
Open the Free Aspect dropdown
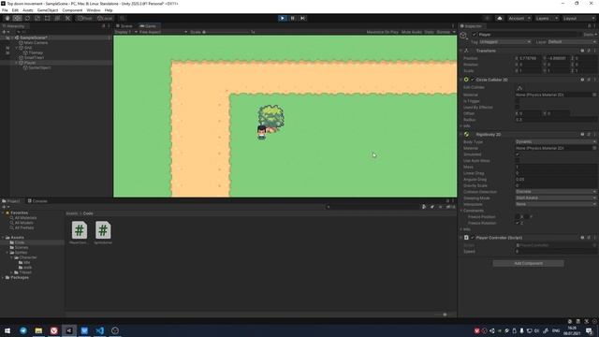pyautogui.click(x=163, y=32)
